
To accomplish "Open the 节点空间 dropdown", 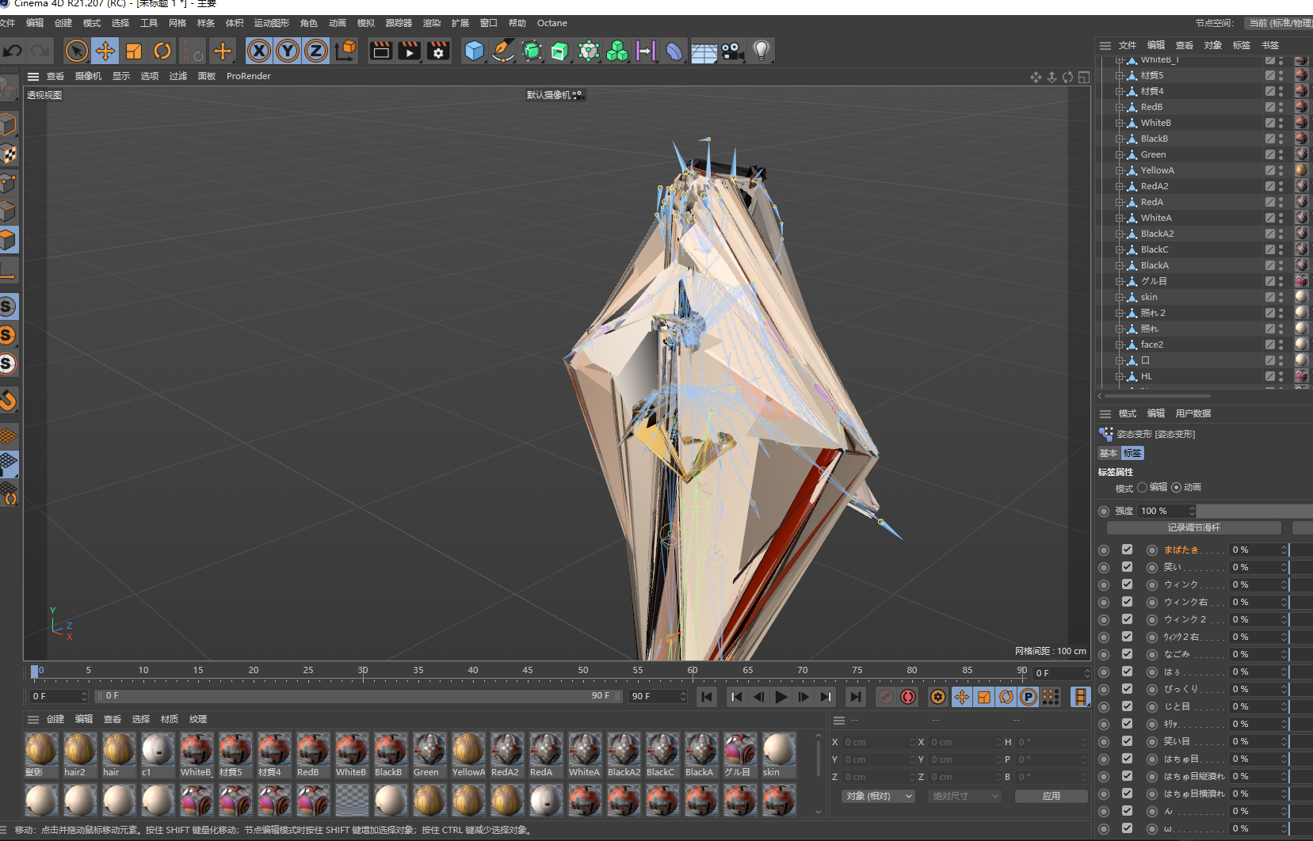I will pos(1277,23).
